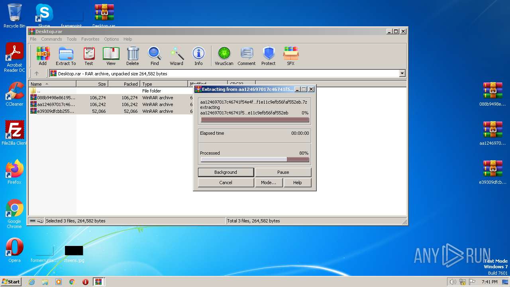Click Internet Explorer in taskbar
Viewport: 510px width, 287px height.
pyautogui.click(x=31, y=282)
